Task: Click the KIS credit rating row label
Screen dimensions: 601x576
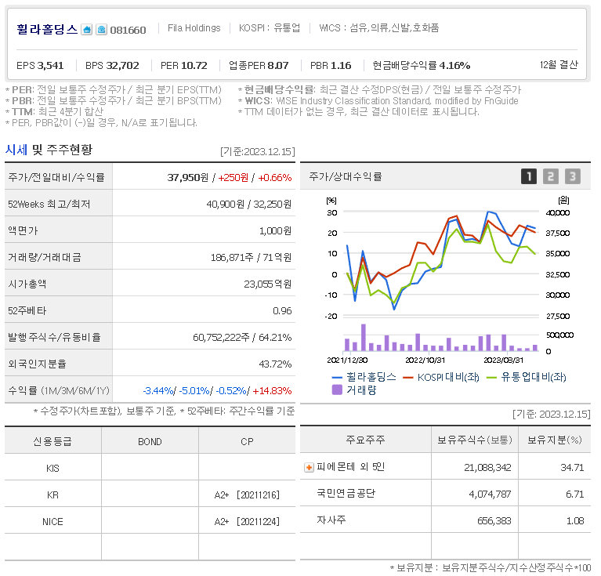Action: coord(52,469)
